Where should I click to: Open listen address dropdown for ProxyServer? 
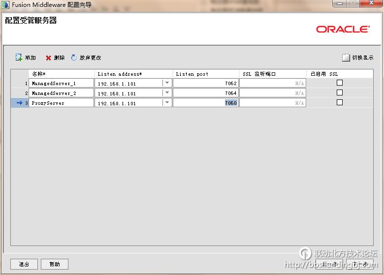pos(167,103)
